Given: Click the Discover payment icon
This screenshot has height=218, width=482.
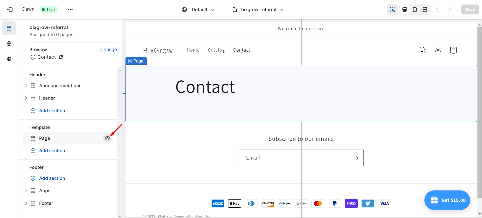Looking at the screenshot, I should pyautogui.click(x=268, y=203).
